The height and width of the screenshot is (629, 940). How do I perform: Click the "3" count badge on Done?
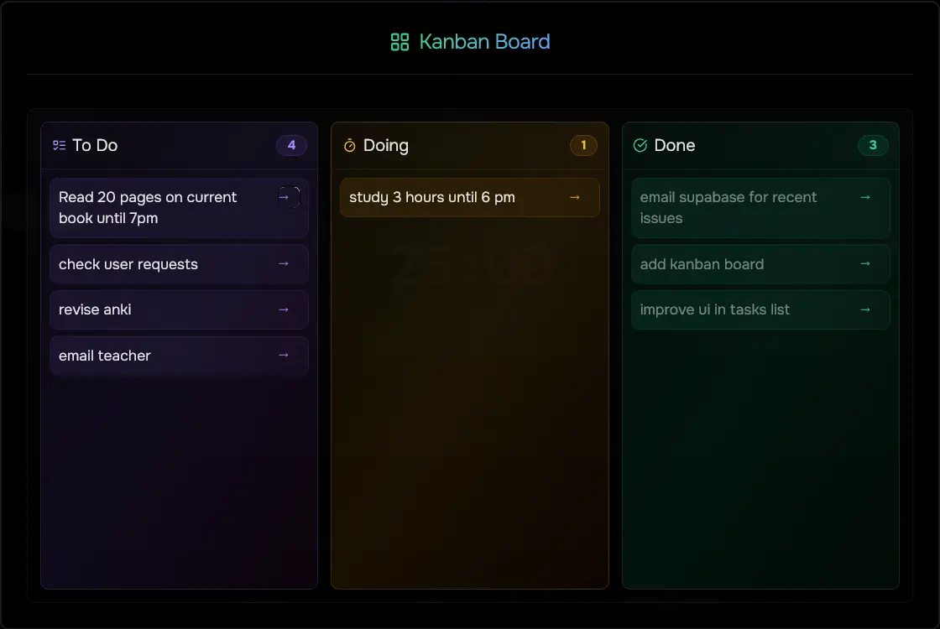click(873, 145)
